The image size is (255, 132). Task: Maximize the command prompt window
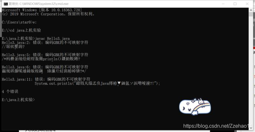pyautogui.click(x=235, y=4)
